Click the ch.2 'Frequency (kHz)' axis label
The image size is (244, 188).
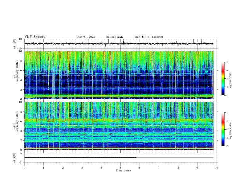tap(17, 122)
